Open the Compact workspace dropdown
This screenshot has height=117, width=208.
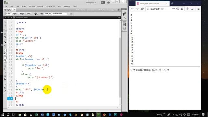tap(91, 2)
